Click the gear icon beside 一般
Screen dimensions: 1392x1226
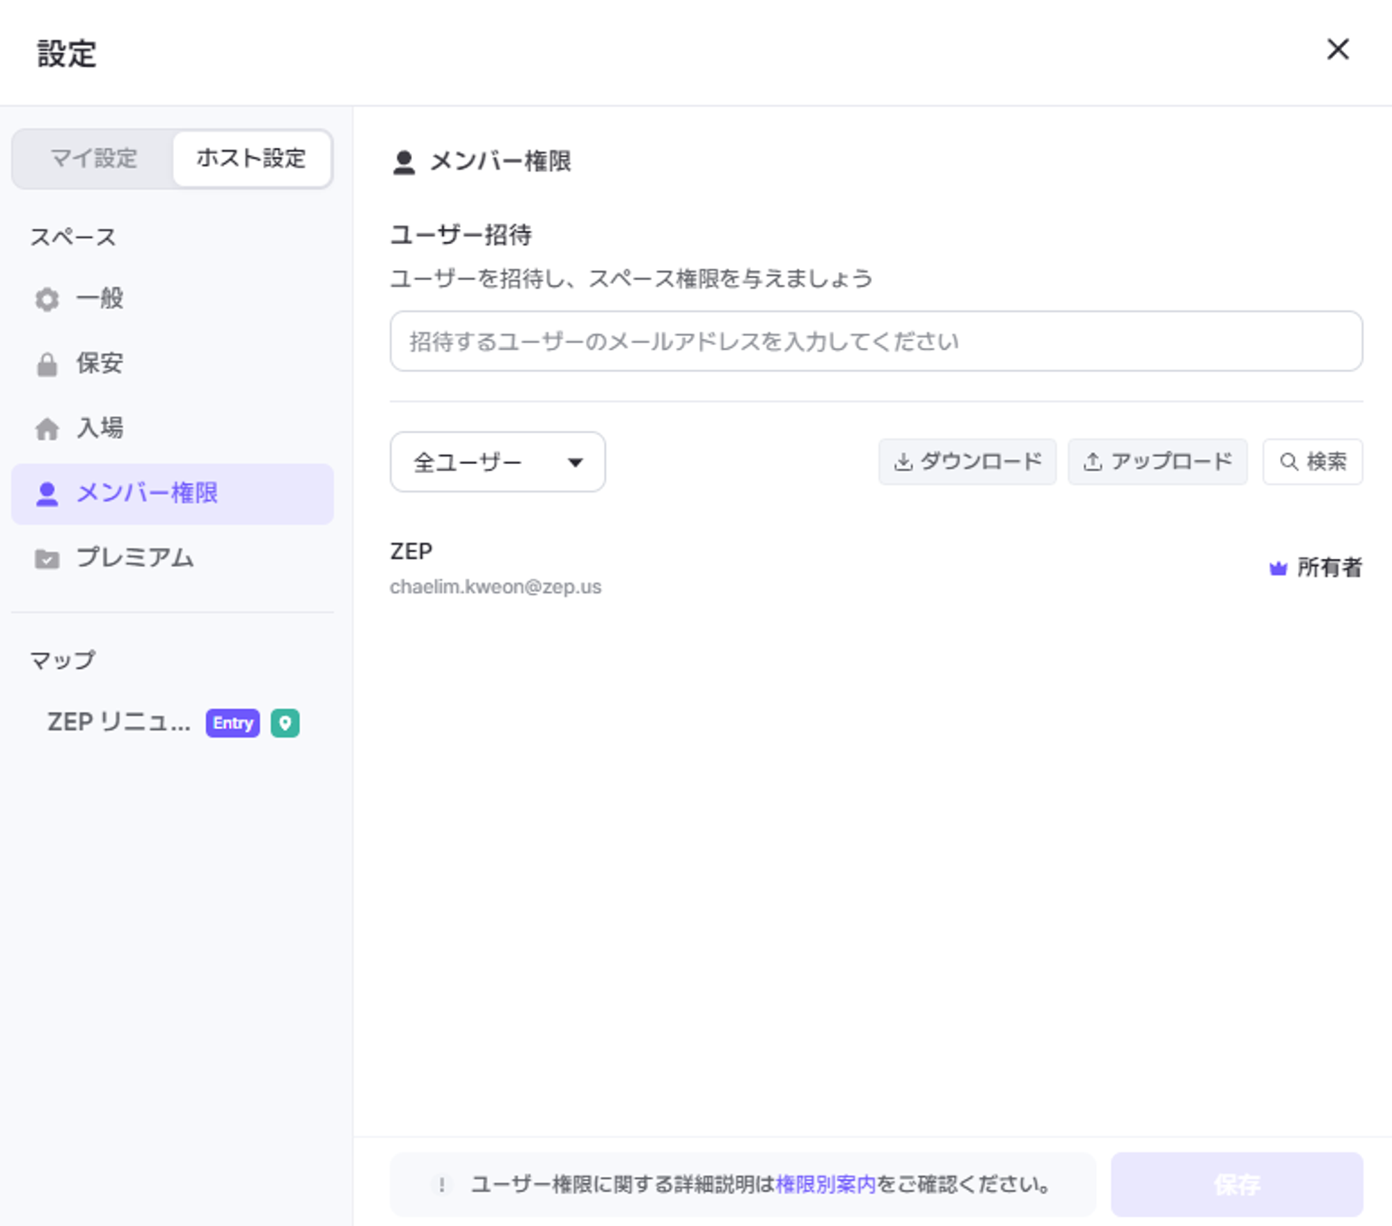[x=47, y=299]
